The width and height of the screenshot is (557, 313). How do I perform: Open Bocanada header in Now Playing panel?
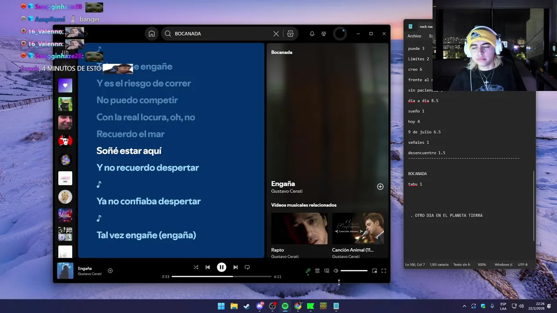tap(282, 52)
